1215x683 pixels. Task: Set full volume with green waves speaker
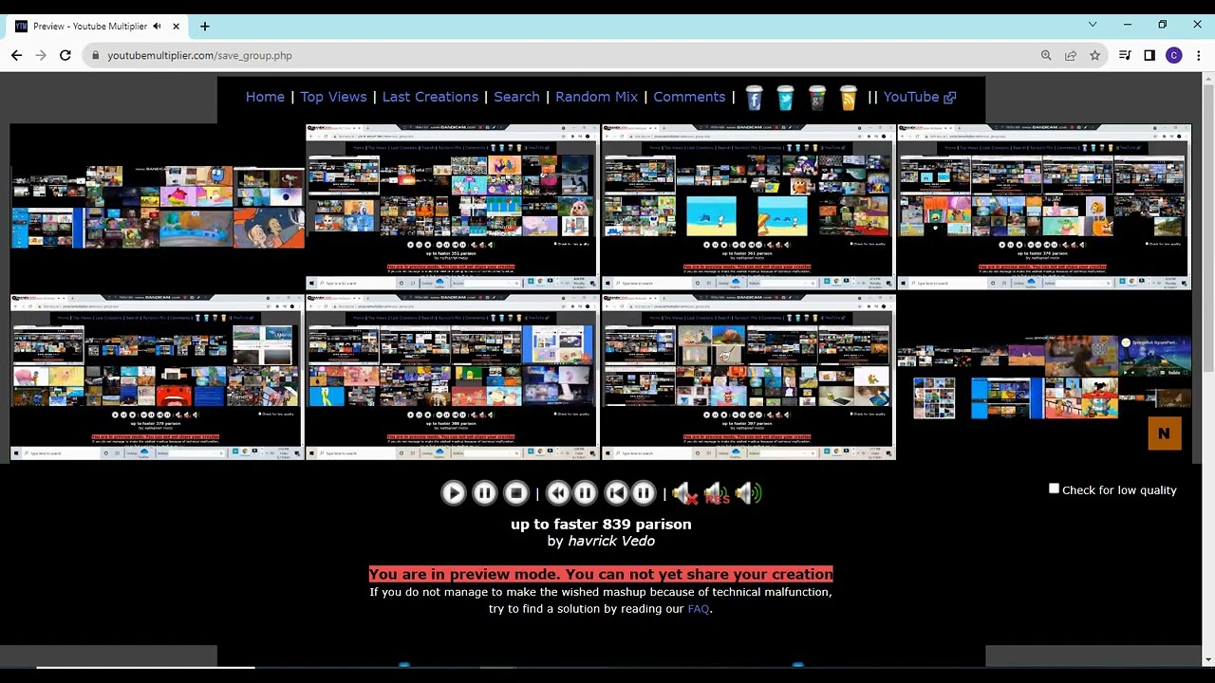(749, 493)
